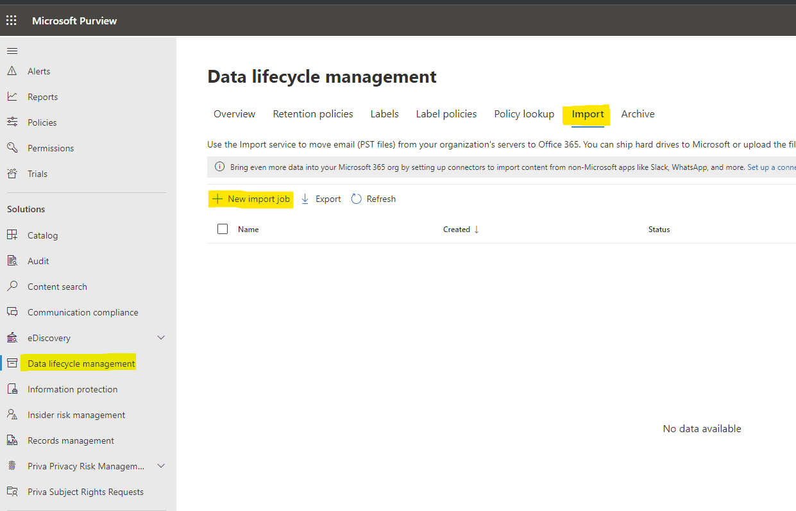Image resolution: width=796 pixels, height=511 pixels.
Task: Follow the Set up a connector link
Action: click(772, 167)
